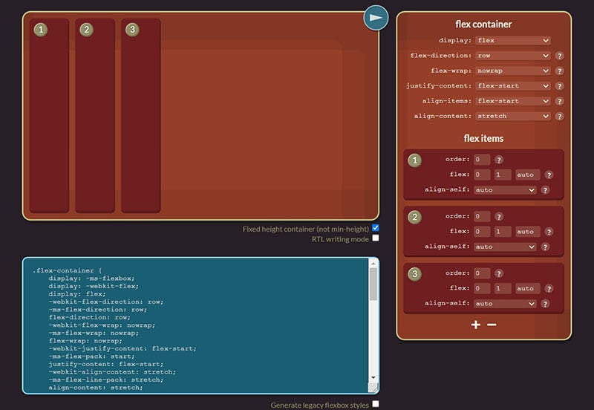Select flex item 2 in preview

(95, 116)
